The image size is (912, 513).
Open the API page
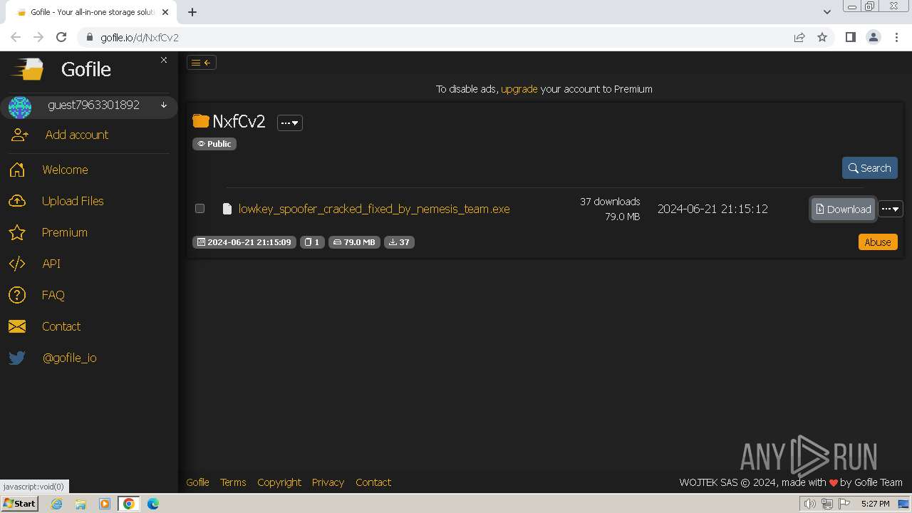click(51, 264)
